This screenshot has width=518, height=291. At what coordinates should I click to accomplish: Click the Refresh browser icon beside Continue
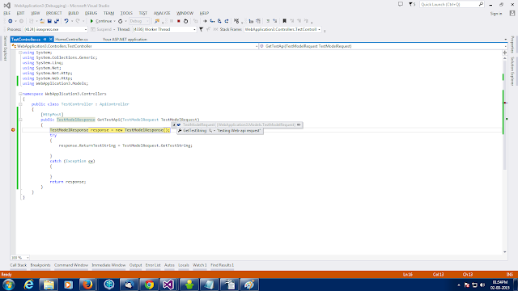[x=121, y=21]
